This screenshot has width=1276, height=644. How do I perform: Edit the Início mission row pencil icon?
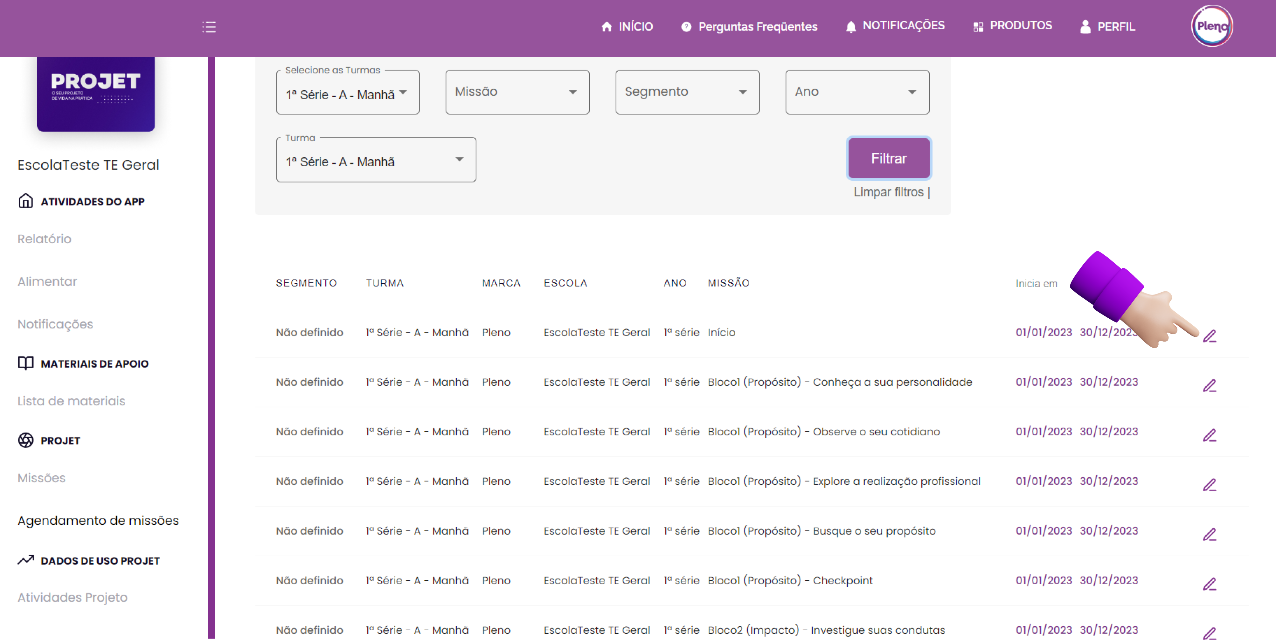[x=1209, y=336]
